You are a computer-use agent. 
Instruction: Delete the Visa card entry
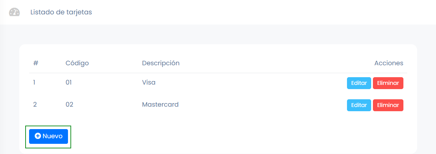click(388, 83)
